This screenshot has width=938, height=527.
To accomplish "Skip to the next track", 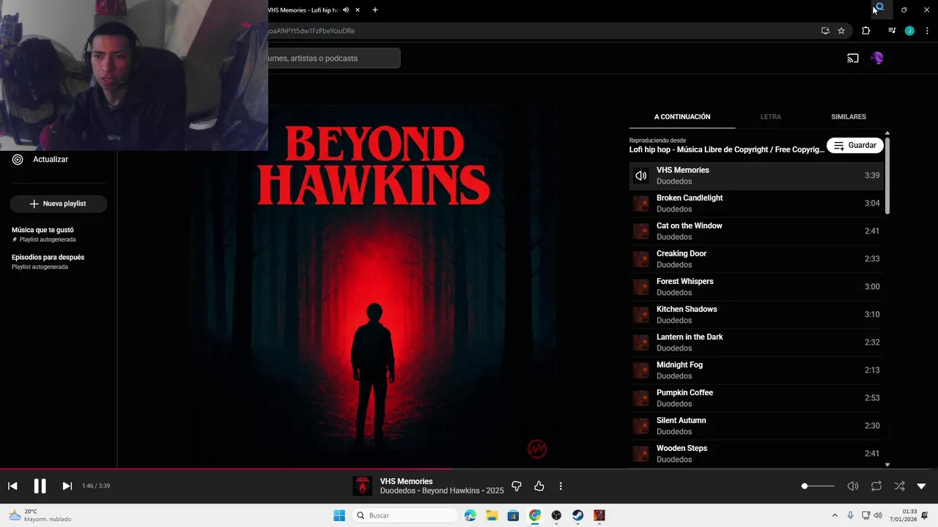I will (x=67, y=486).
